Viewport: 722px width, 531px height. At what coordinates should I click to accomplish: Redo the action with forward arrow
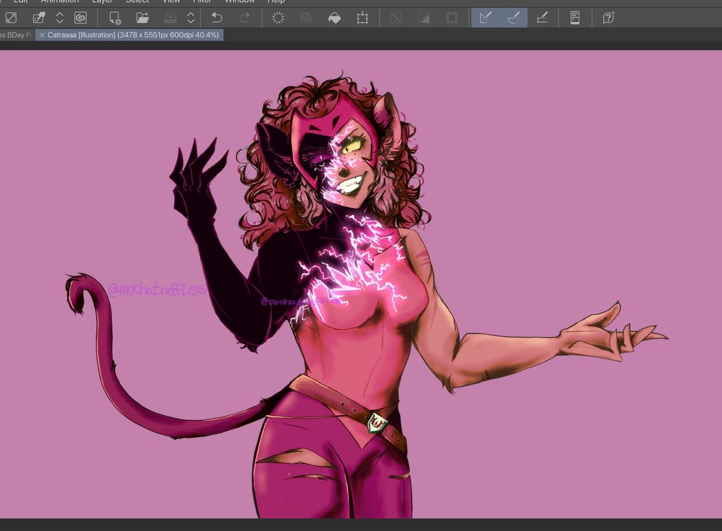pos(245,18)
